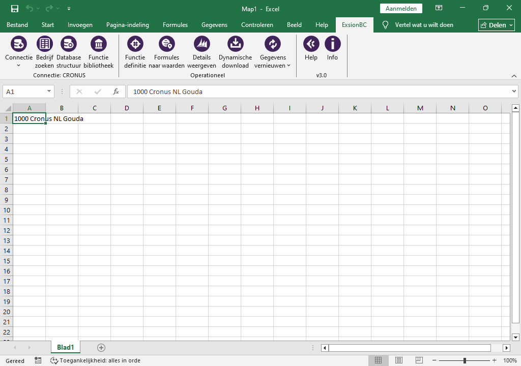
Task: Switch to the Formules tab
Action: (175, 25)
